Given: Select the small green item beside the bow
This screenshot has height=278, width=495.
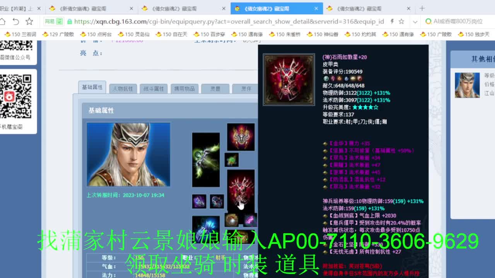Looking at the screenshot, I should (x=231, y=160).
